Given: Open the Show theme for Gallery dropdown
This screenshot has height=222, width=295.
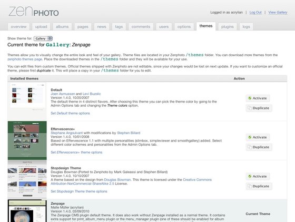Looking at the screenshot, I should coord(43,38).
